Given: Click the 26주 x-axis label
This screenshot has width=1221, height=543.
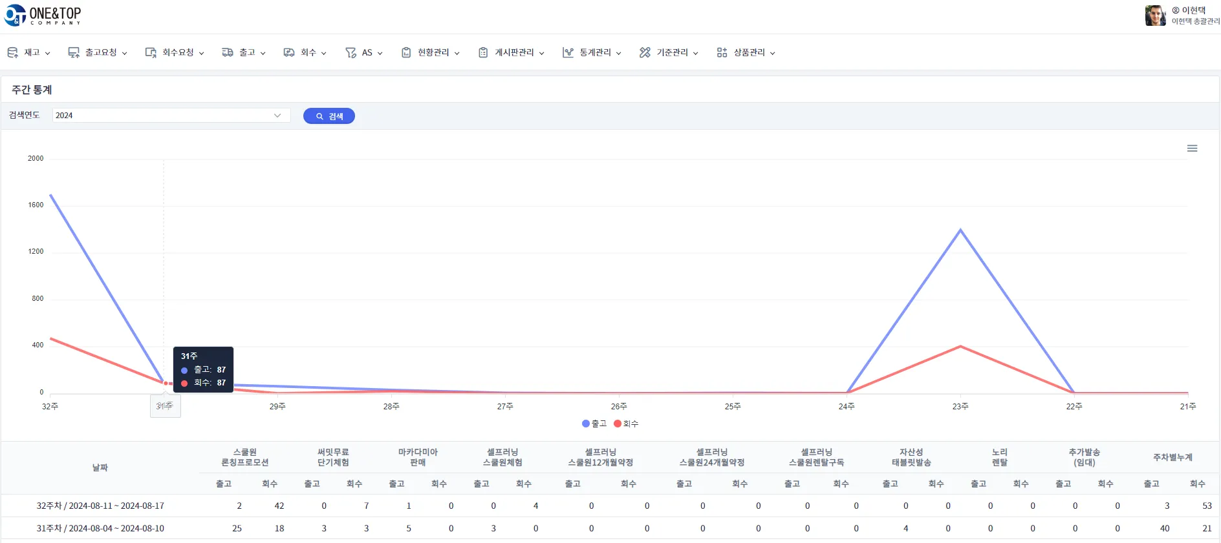Looking at the screenshot, I should point(619,406).
